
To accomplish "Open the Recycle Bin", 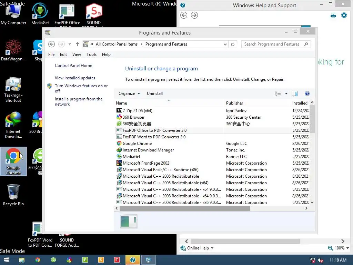I will [x=13, y=195].
